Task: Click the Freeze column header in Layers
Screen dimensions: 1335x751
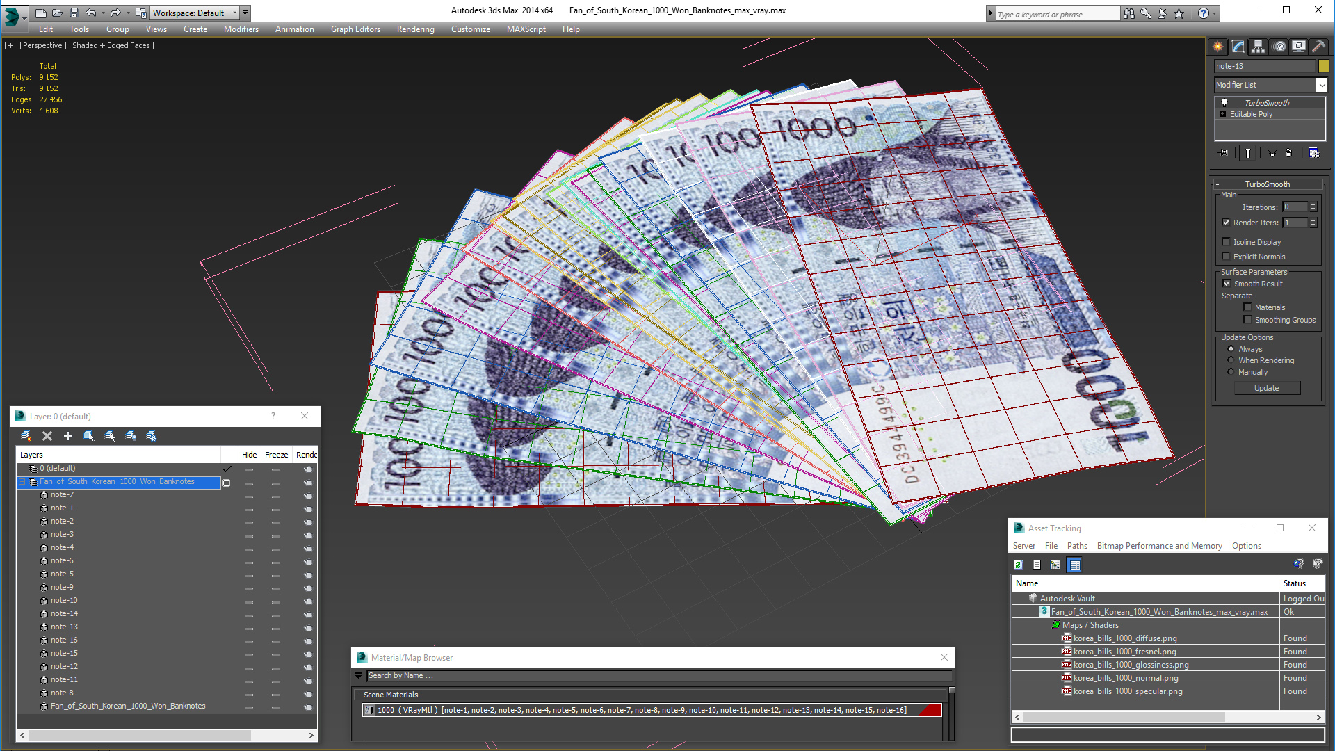Action: [276, 455]
